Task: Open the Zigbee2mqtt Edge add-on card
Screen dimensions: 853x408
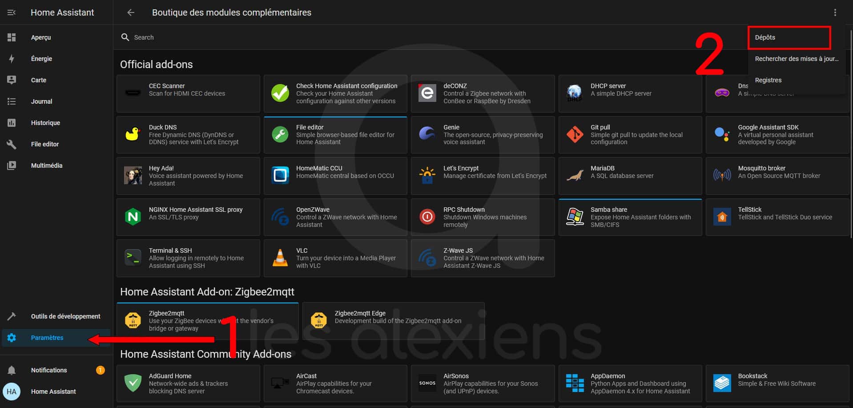Action: tap(394, 321)
